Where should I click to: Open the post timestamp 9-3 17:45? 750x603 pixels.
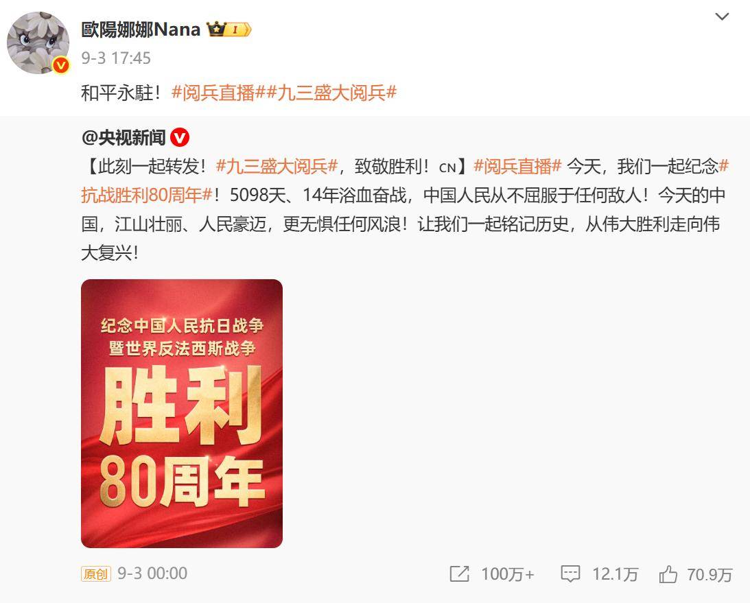pyautogui.click(x=116, y=58)
